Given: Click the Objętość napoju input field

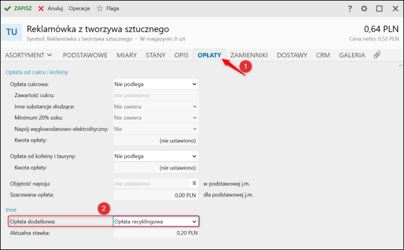Looking at the screenshot, I should [x=152, y=183].
